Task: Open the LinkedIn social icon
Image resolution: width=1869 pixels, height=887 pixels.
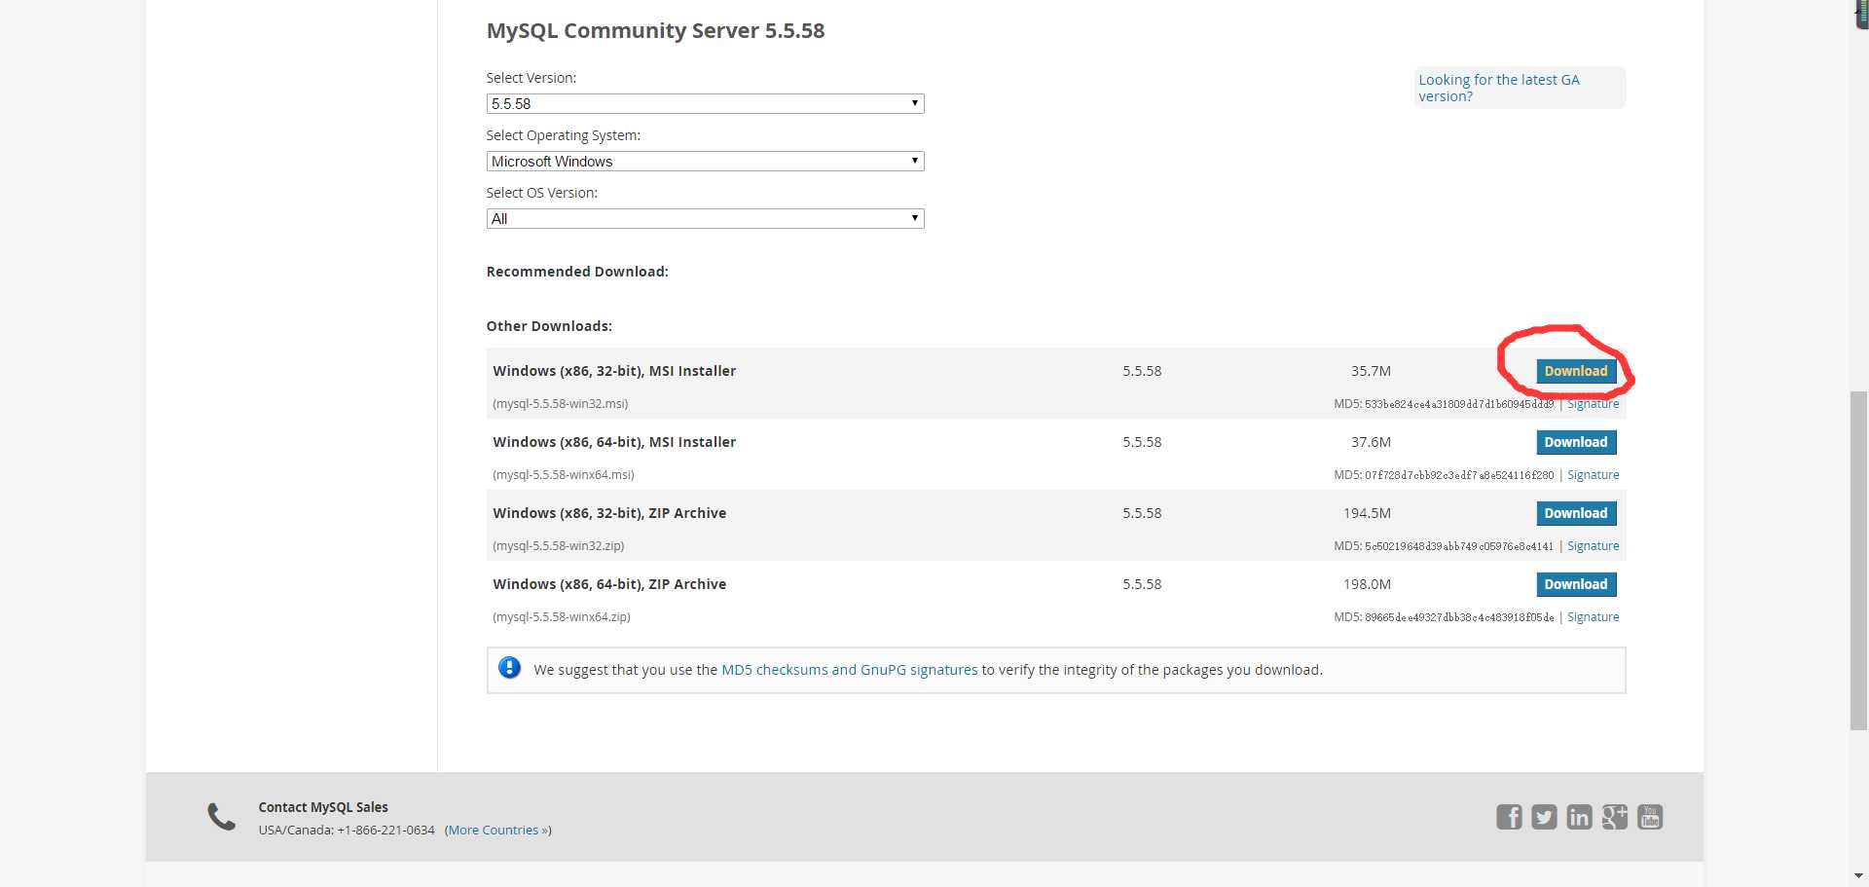Action: click(1579, 817)
